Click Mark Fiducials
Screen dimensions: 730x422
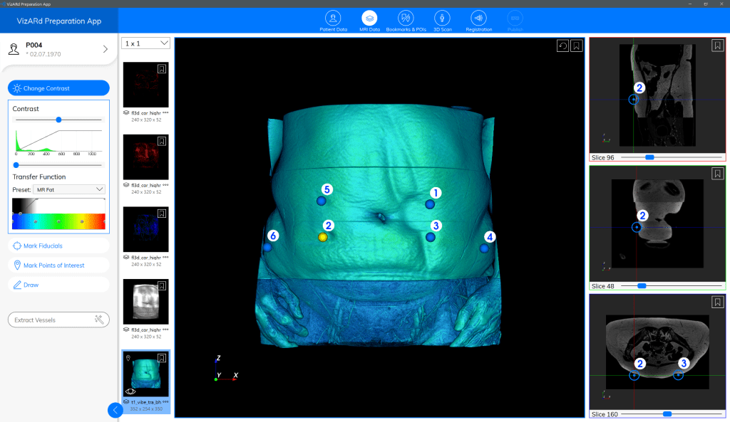(58, 246)
